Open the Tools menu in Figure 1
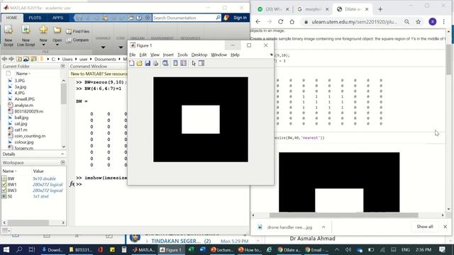Viewport: 454px width, 255px height. click(x=182, y=55)
